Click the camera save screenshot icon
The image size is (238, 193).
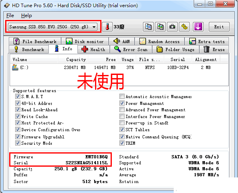(x=172, y=27)
